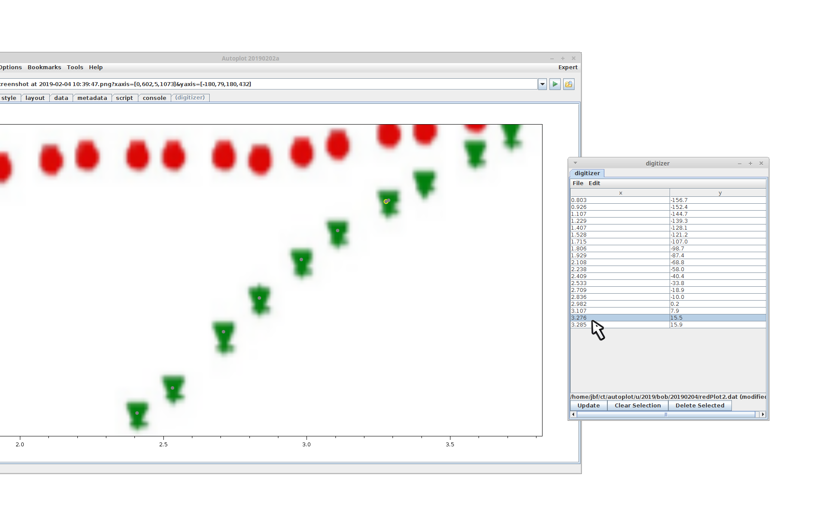This screenshot has height=519, width=830.
Task: Click the x column header
Action: pos(620,193)
